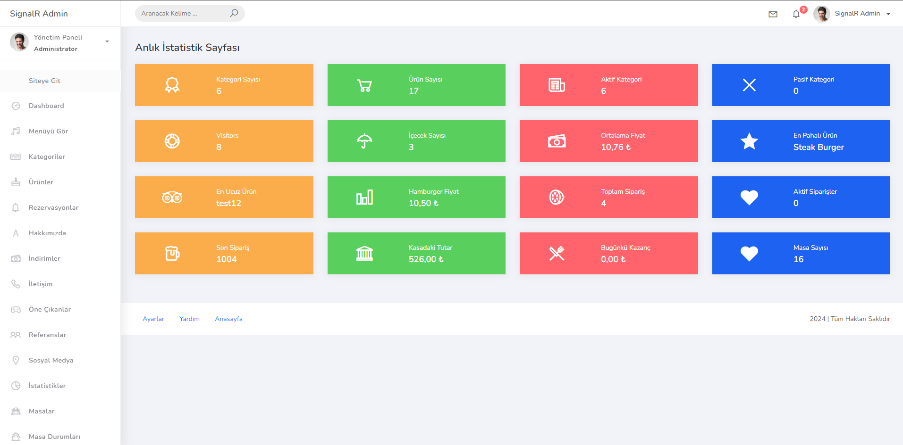Click the mail envelope icon in header
Viewport: 903px width, 445px height.
[773, 14]
